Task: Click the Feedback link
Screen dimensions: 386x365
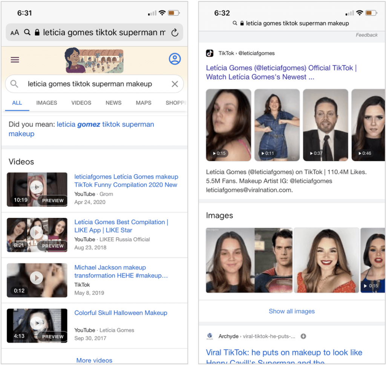Action: point(366,35)
